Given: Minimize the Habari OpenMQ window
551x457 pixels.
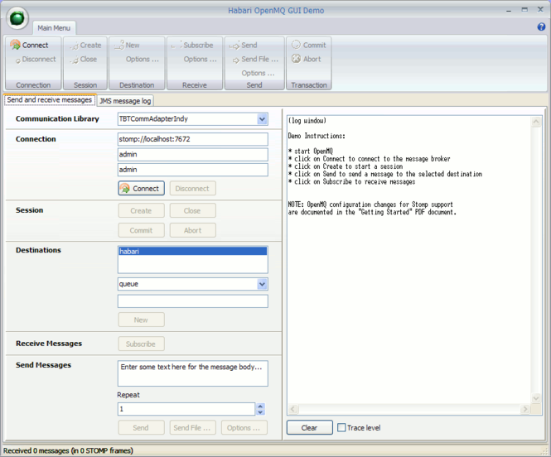Looking at the screenshot, I should point(509,11).
